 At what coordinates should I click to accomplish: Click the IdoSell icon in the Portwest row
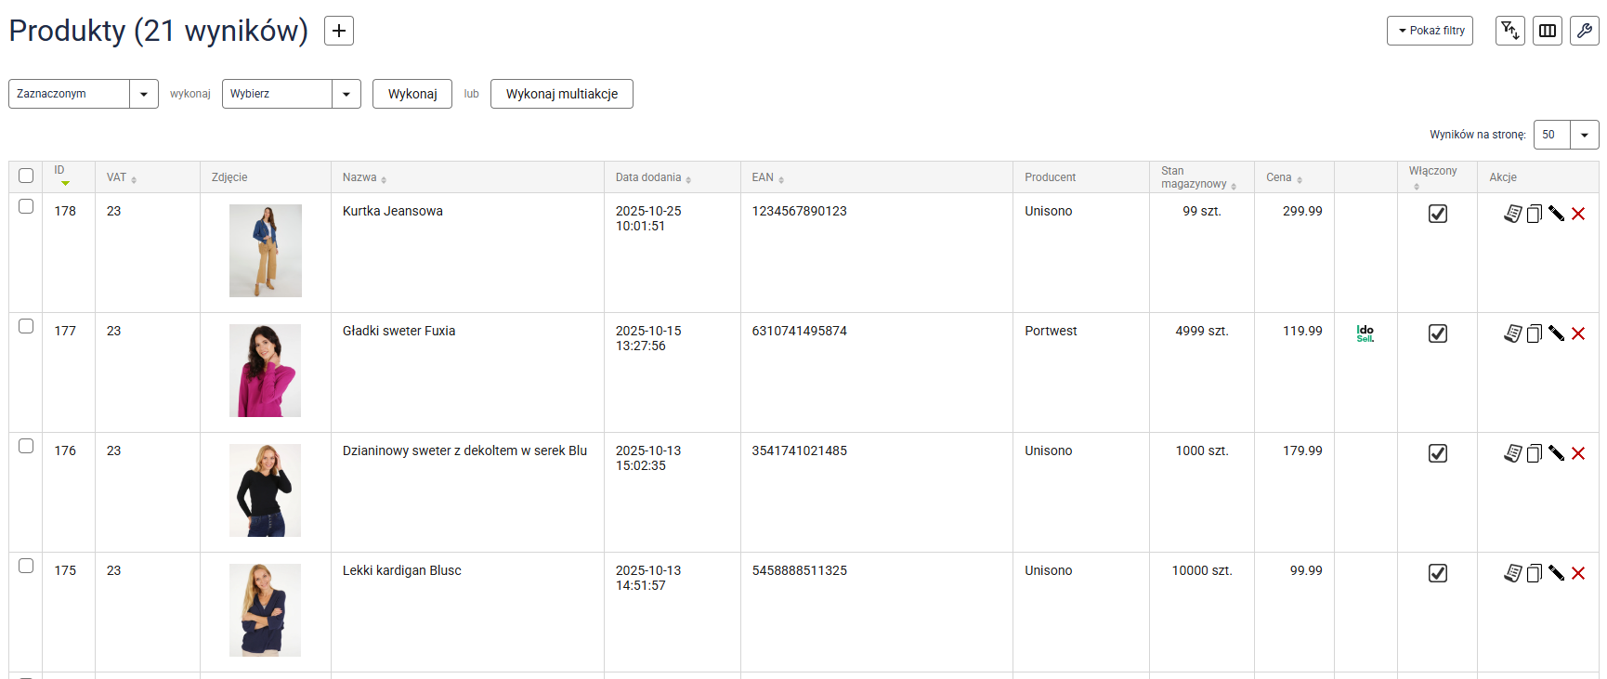tap(1365, 333)
